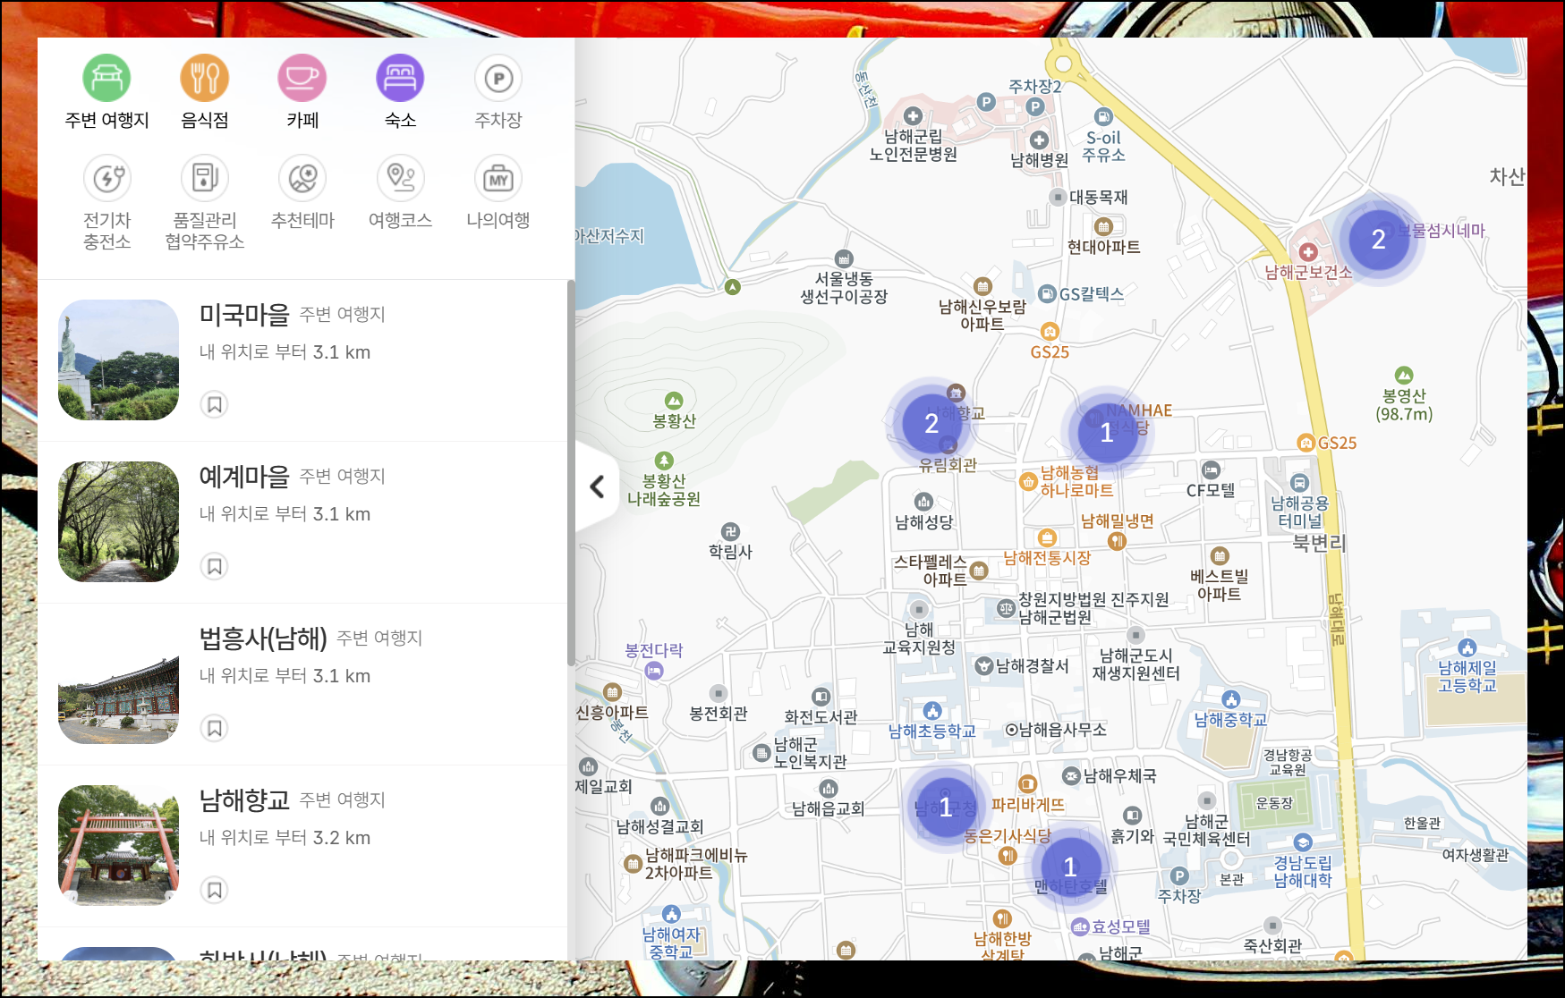Click the 봉영산 (98.7m) peak marker
1565x998 pixels.
coord(1404,375)
